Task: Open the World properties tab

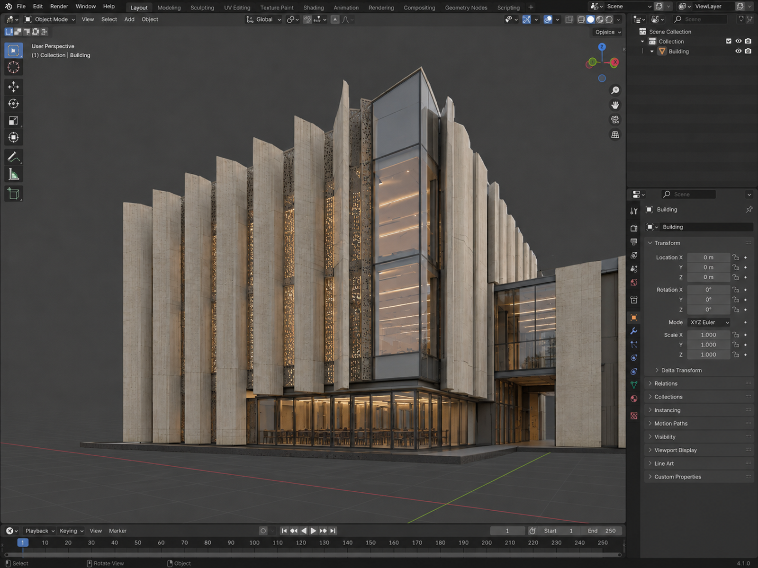Action: pyautogui.click(x=634, y=283)
